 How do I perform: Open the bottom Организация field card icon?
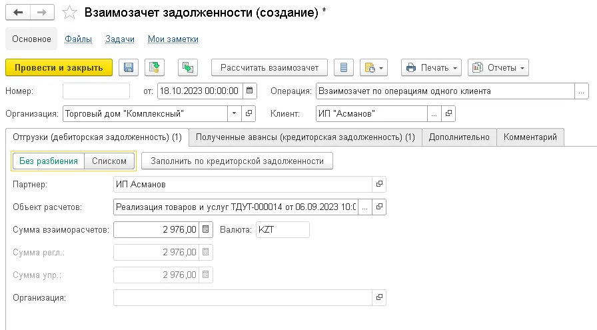(x=379, y=297)
